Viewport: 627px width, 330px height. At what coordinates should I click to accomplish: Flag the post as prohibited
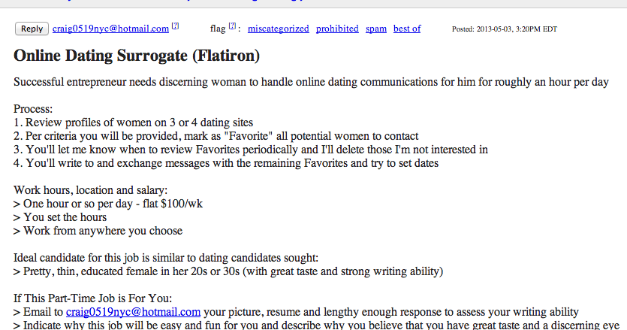pyautogui.click(x=337, y=29)
